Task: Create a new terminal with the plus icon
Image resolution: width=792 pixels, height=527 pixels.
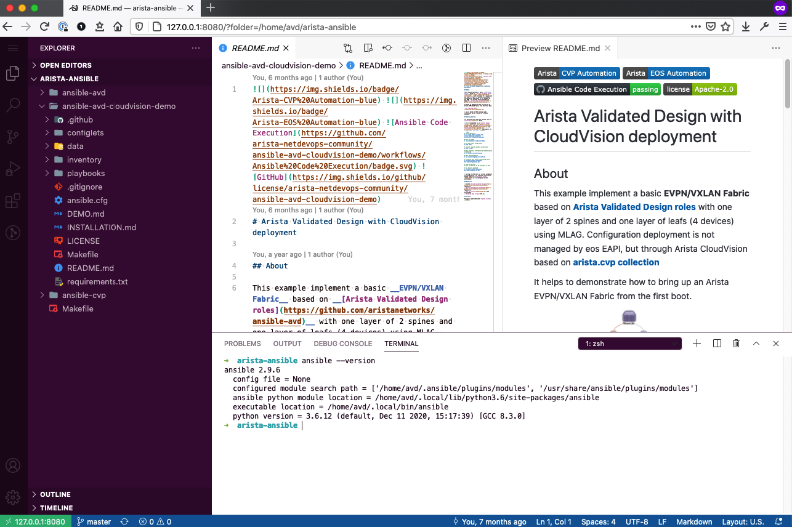Action: pos(697,343)
